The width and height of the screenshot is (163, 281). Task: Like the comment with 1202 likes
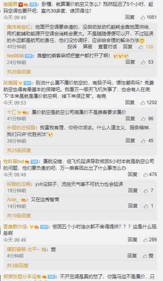pyautogui.click(x=143, y=103)
